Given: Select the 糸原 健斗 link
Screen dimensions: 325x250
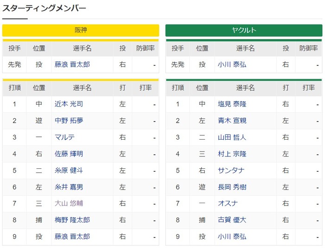Looking at the screenshot, I should click(69, 171).
